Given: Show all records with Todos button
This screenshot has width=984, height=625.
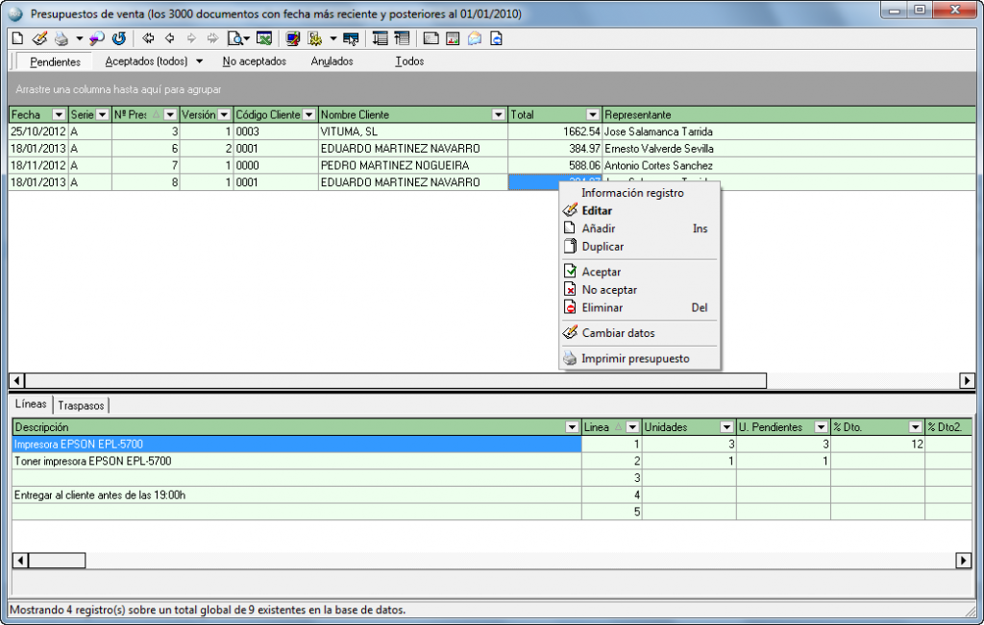Looking at the screenshot, I should [409, 61].
